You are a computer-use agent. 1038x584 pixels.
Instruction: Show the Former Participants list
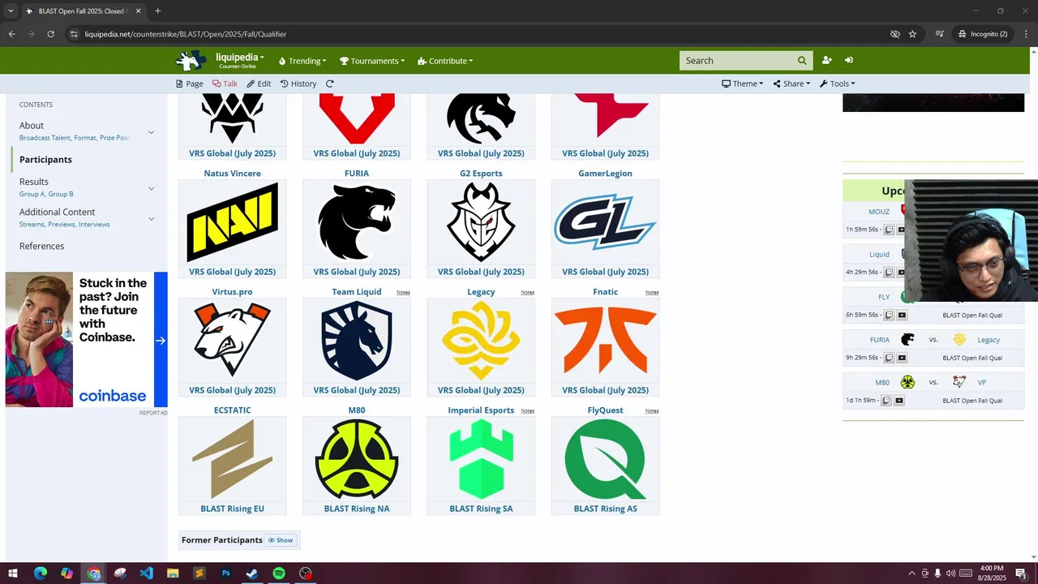(x=280, y=540)
